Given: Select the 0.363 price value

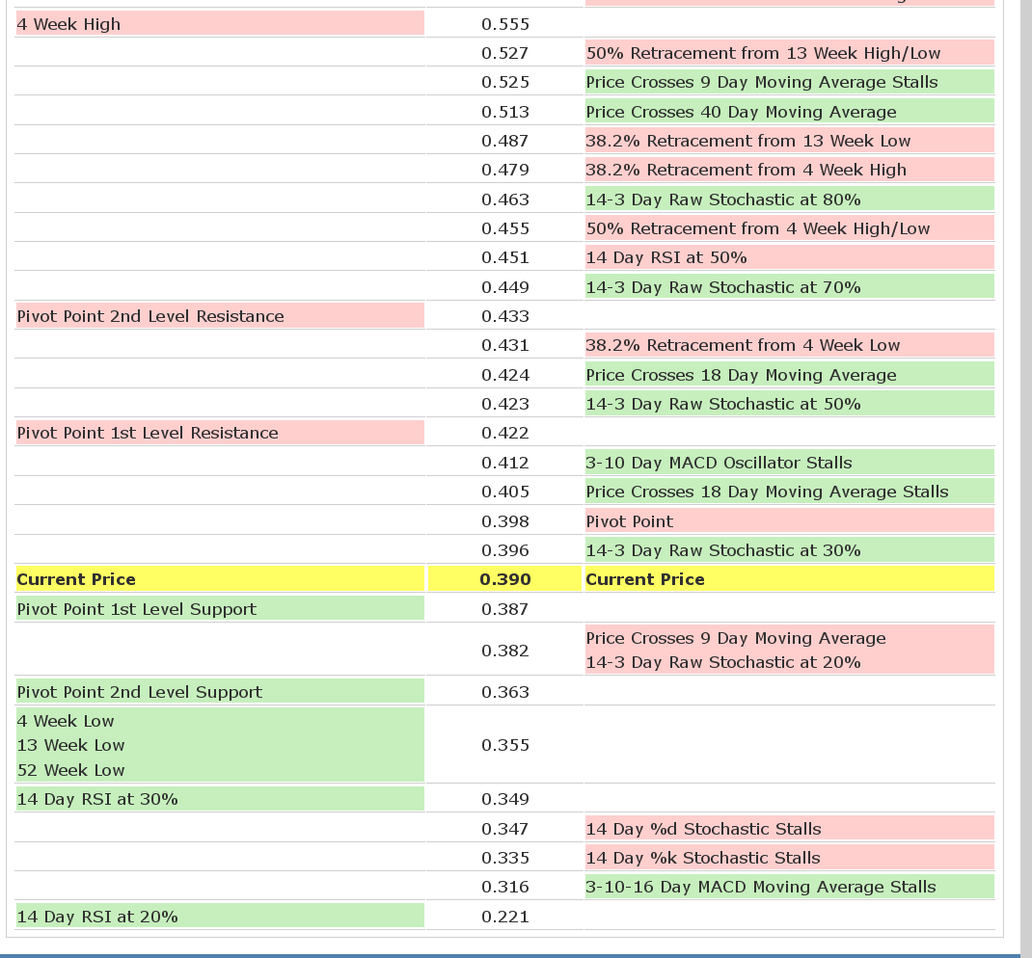Looking at the screenshot, I should 504,692.
